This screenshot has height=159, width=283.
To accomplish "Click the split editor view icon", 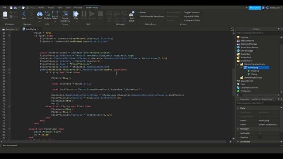I will click(232, 29).
